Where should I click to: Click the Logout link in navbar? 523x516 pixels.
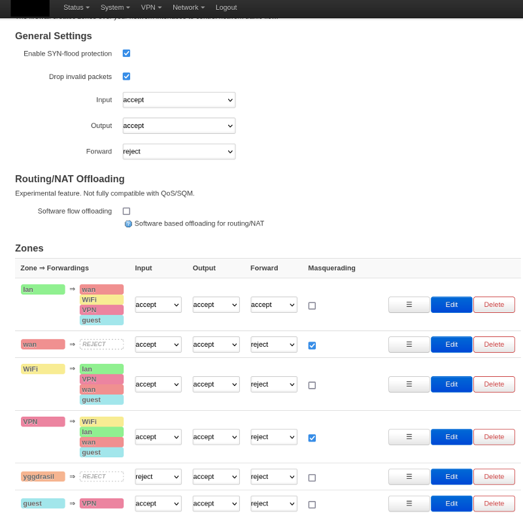point(226,7)
